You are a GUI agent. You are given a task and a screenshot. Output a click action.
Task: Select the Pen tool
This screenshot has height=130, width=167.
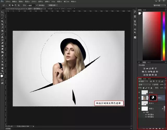(2, 55)
